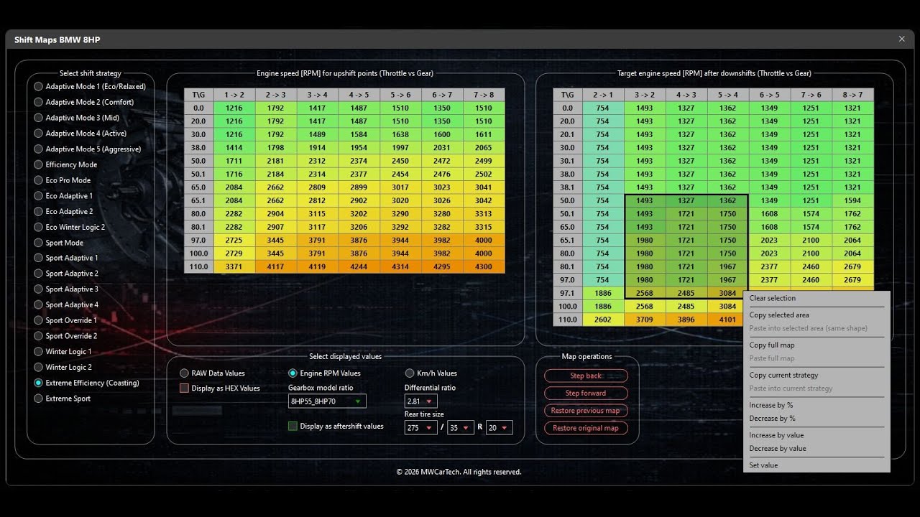Click the 38.1 throttle row header in downshift table
920x517 pixels.
pyautogui.click(x=568, y=187)
